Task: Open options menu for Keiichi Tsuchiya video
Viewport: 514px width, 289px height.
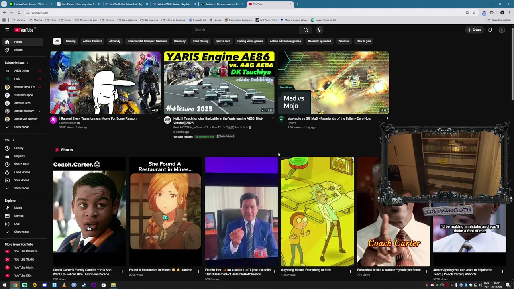Action: click(x=273, y=119)
